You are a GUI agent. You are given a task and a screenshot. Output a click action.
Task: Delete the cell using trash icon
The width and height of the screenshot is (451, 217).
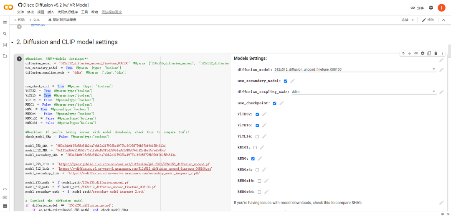click(436, 53)
